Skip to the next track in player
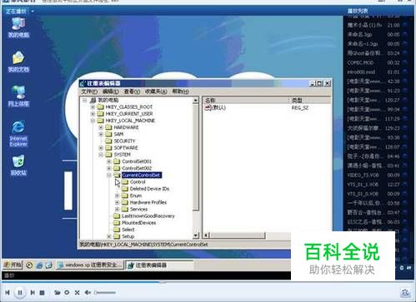Image resolution: width=416 pixels, height=302 pixels. [33, 292]
